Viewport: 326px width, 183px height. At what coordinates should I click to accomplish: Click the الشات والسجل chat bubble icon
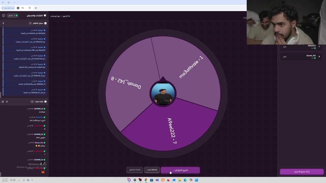point(45,16)
